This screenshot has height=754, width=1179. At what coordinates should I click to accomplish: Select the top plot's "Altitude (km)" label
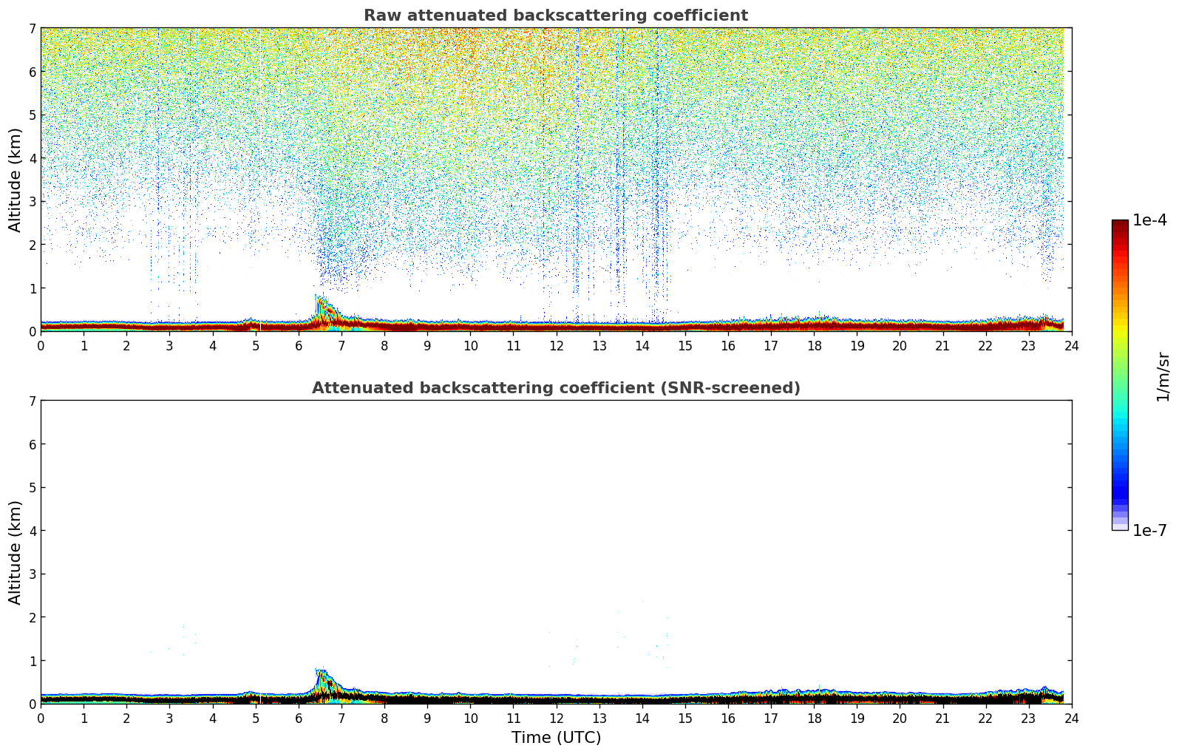click(x=16, y=180)
